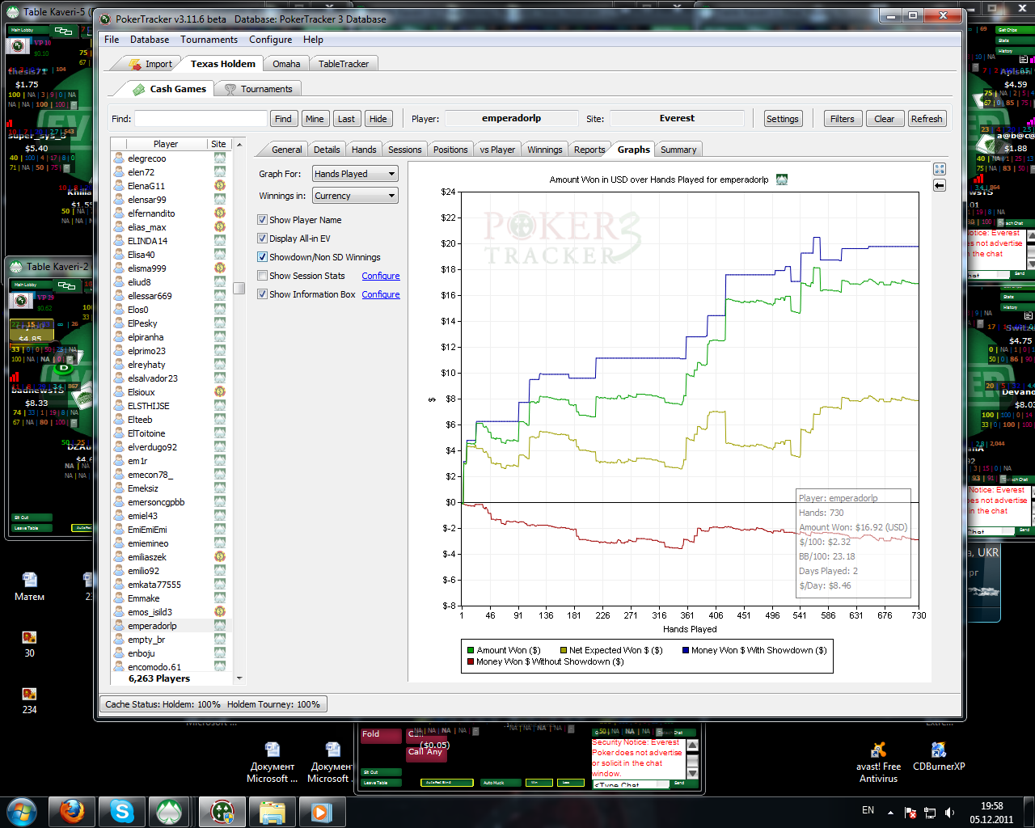Screen dimensions: 1035x828
Task: Click the Everest Poker taskbar icon
Action: (x=169, y=811)
